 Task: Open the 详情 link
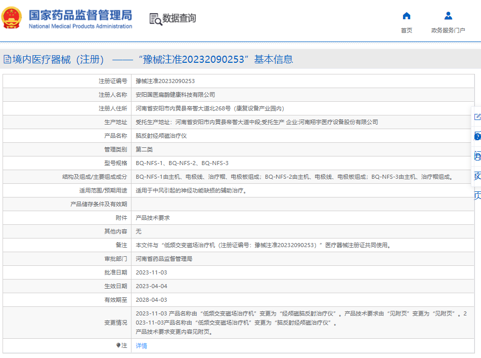(142, 346)
